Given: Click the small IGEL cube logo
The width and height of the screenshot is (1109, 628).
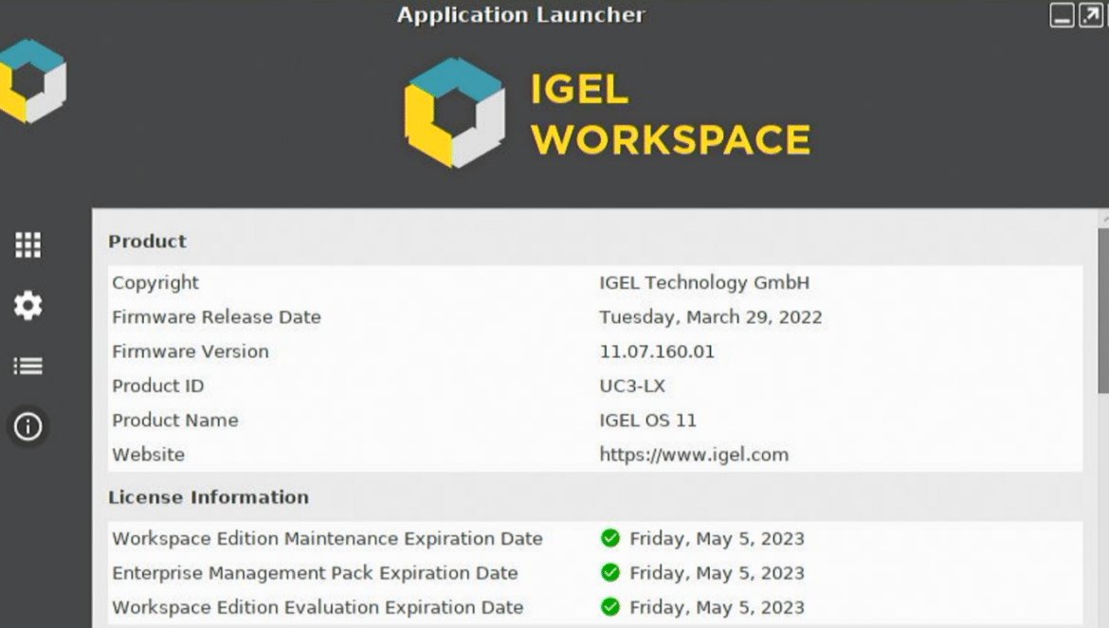Looking at the screenshot, I should point(33,81).
